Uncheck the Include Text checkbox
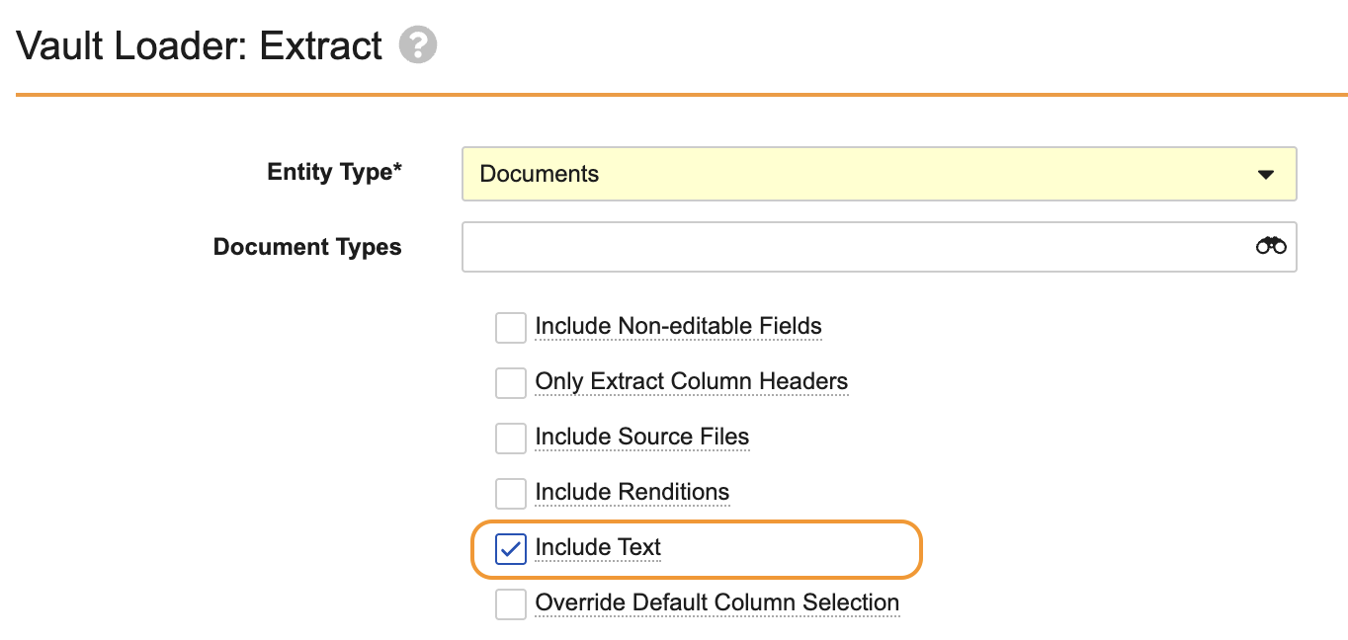 (511, 548)
